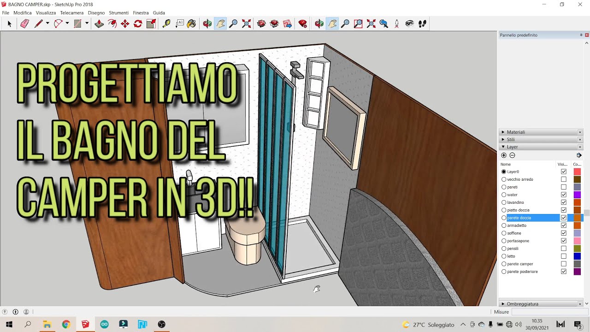Image resolution: width=590 pixels, height=332 pixels.
Task: Make letto the active layer
Action: point(504,256)
